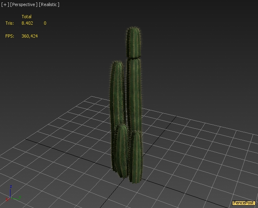Click the Tris: statistics label
258x208 pixels.
(x=10, y=23)
